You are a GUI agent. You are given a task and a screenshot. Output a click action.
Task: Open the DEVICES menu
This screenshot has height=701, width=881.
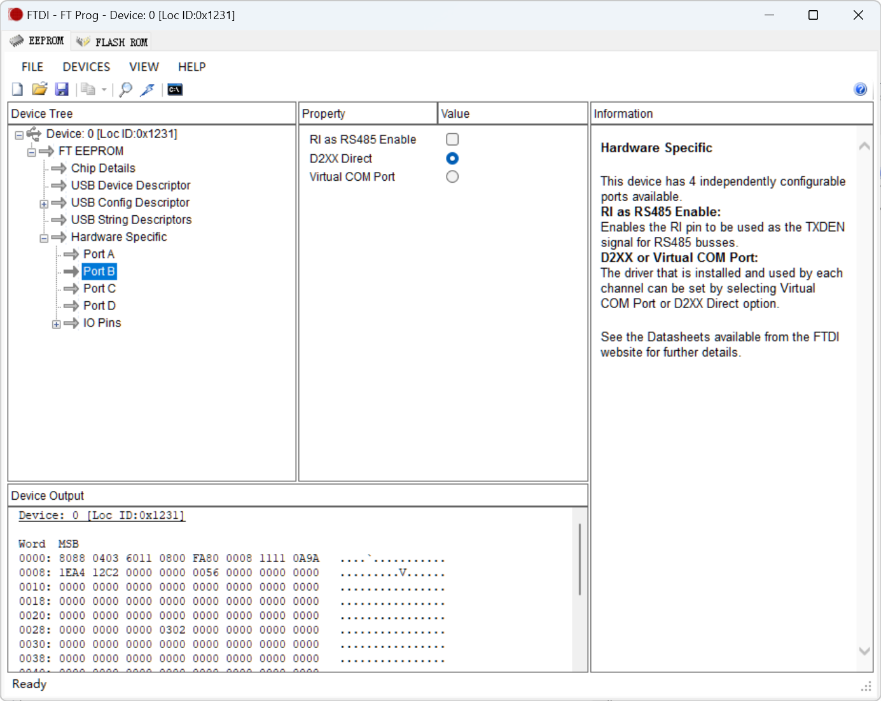(x=87, y=67)
